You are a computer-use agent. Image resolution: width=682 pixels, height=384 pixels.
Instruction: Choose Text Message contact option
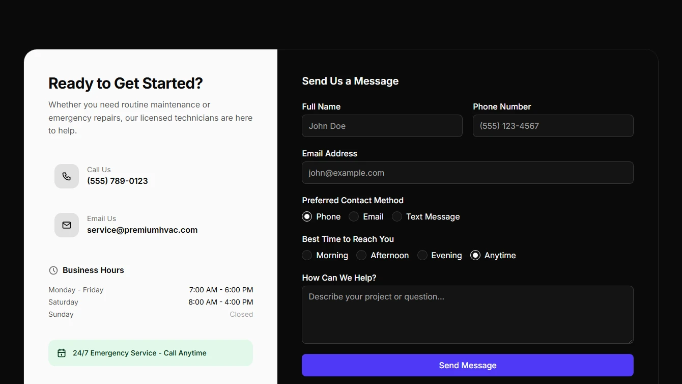point(397,216)
